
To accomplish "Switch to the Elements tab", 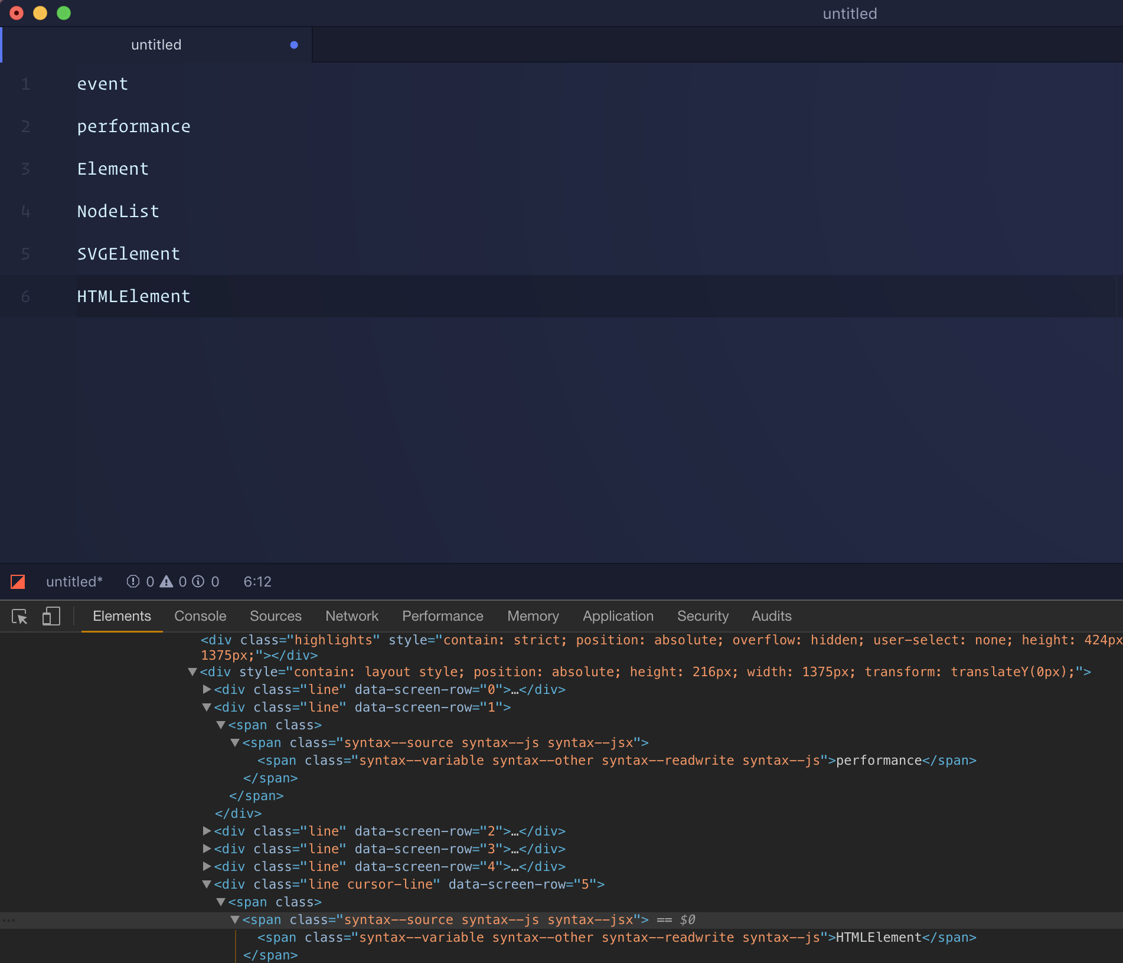I will [x=122, y=616].
